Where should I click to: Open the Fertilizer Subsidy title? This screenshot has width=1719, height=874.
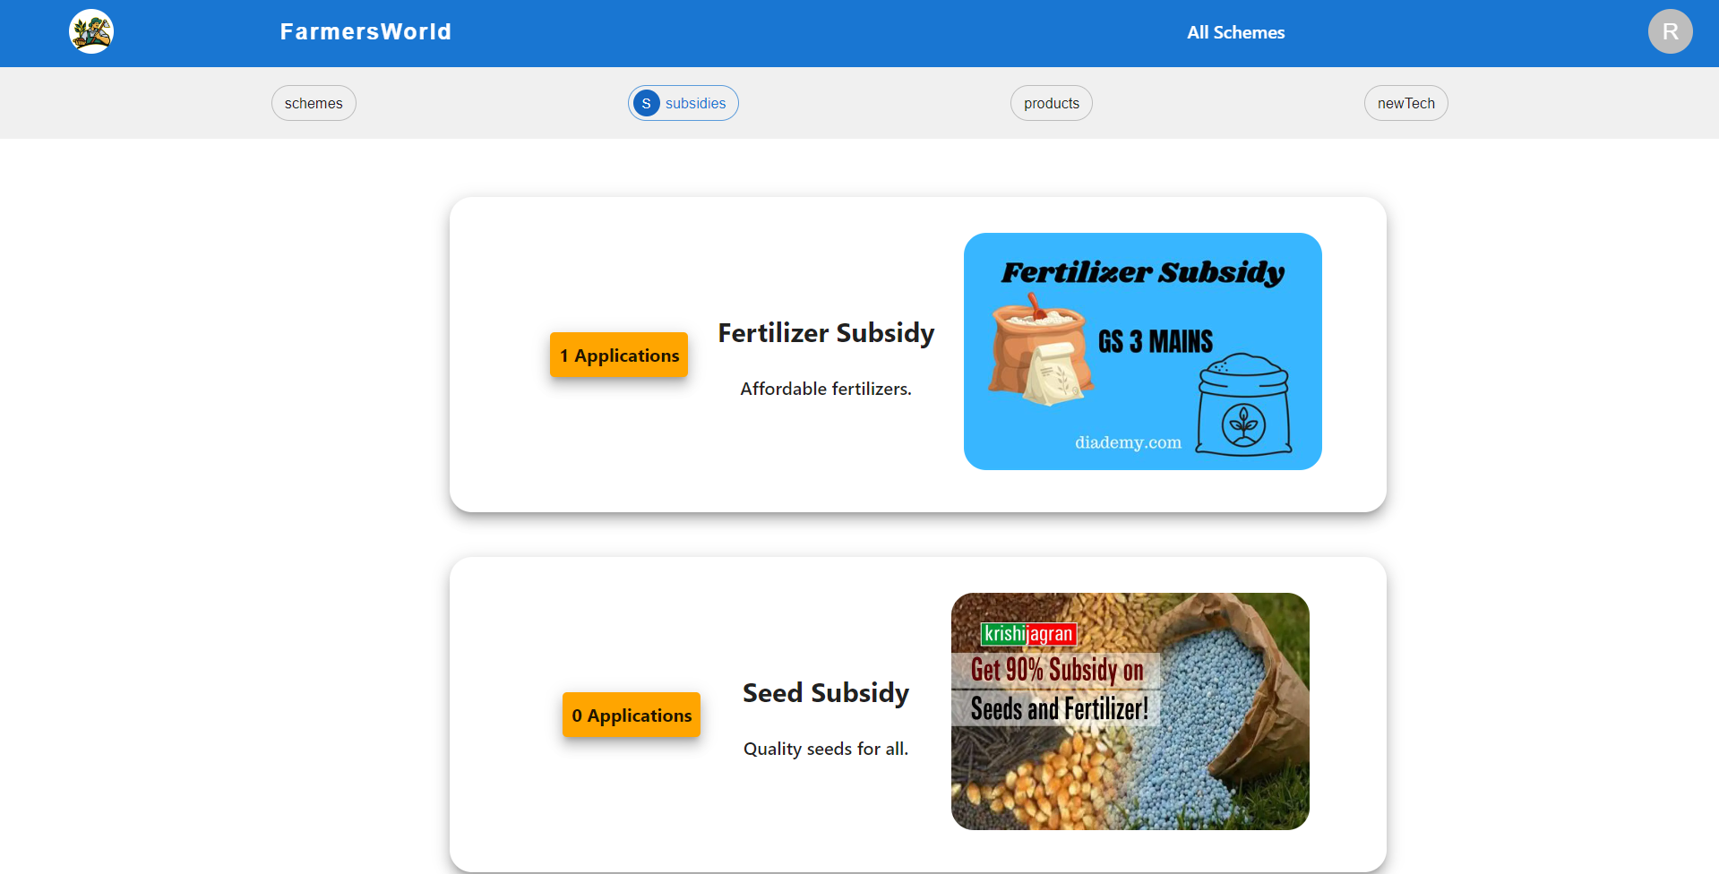826,333
